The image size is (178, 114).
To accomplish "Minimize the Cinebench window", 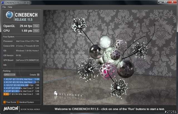I will (160, 2).
